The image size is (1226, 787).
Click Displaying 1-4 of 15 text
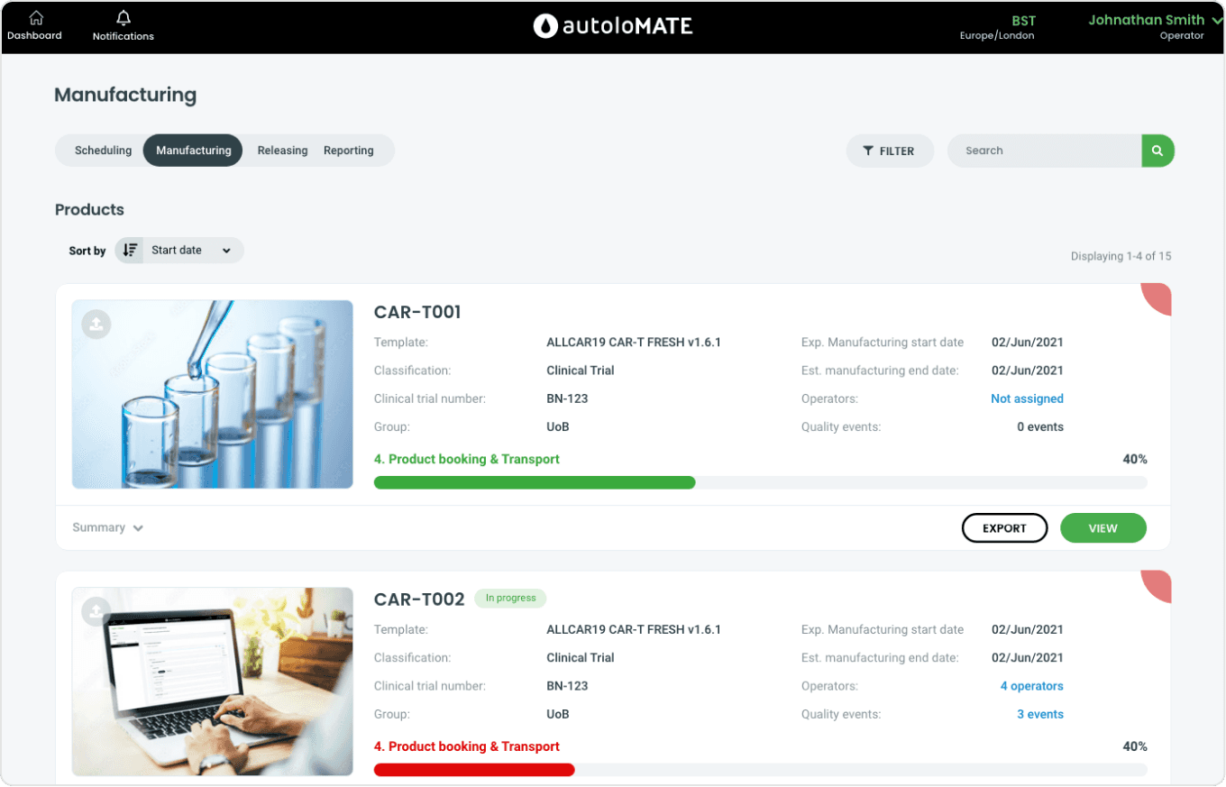1121,256
